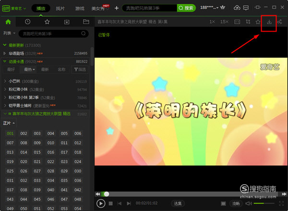
Task: Switch to mini player mode icon
Action: coord(257,7)
